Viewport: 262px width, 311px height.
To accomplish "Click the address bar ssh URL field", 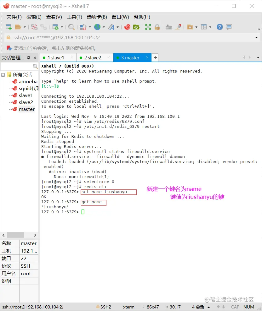I will [x=129, y=37].
